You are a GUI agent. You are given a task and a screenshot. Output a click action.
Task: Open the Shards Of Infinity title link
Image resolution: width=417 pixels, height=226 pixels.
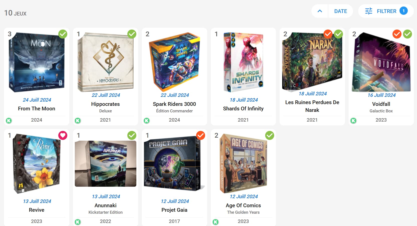243,109
